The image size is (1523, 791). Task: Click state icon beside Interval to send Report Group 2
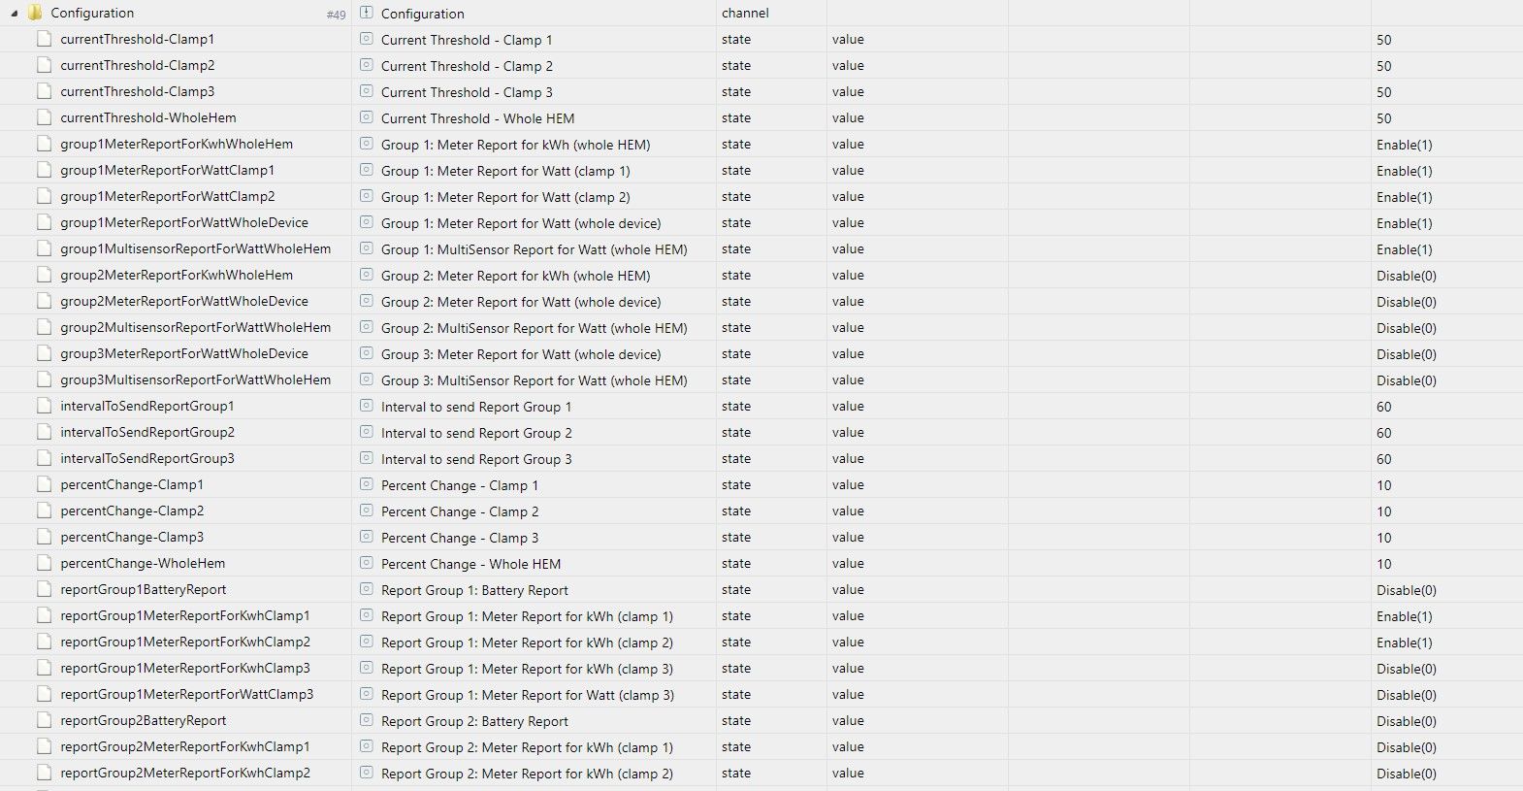[x=366, y=432]
